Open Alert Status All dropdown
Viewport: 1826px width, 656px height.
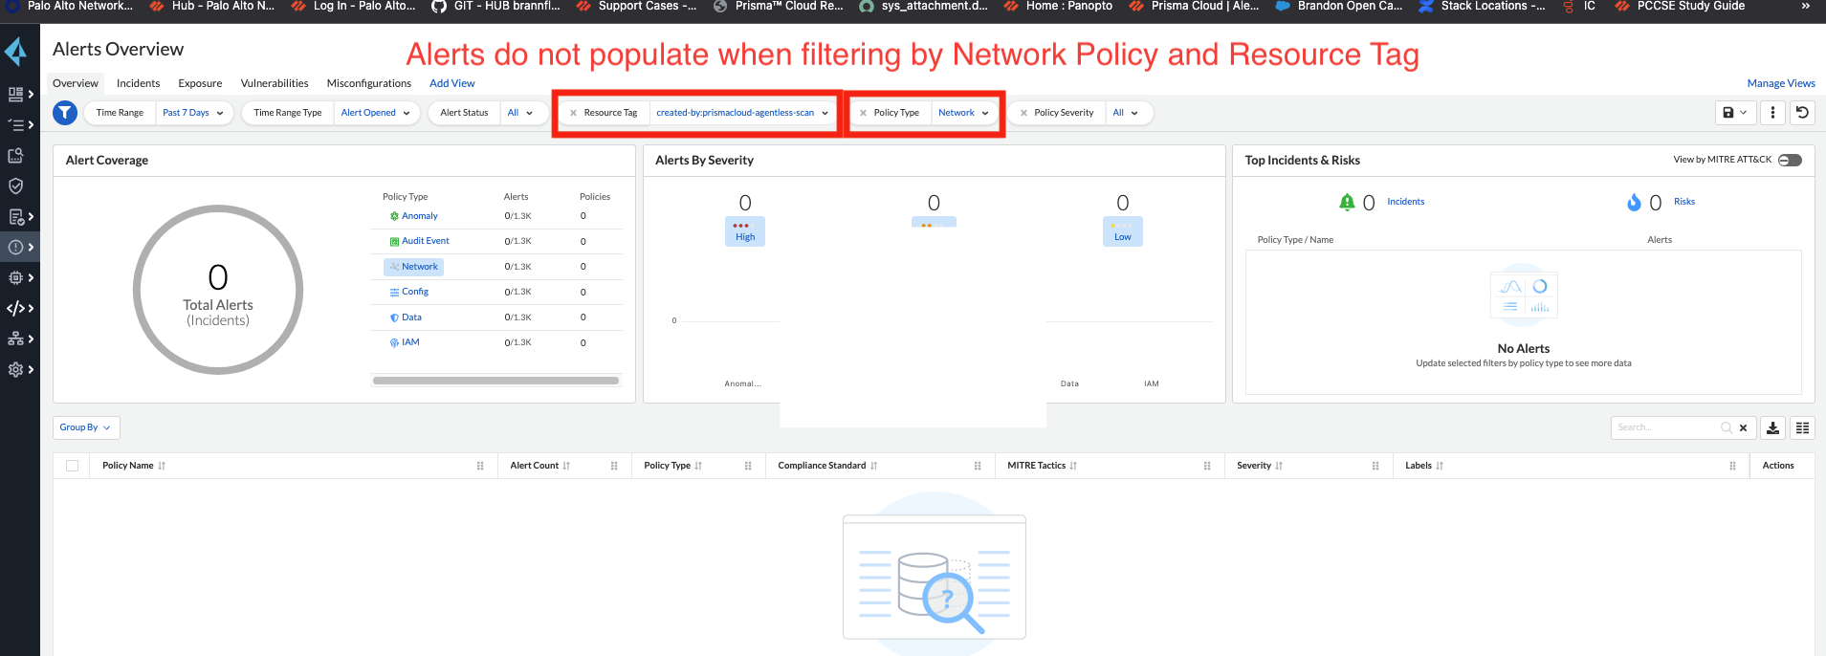tap(520, 113)
